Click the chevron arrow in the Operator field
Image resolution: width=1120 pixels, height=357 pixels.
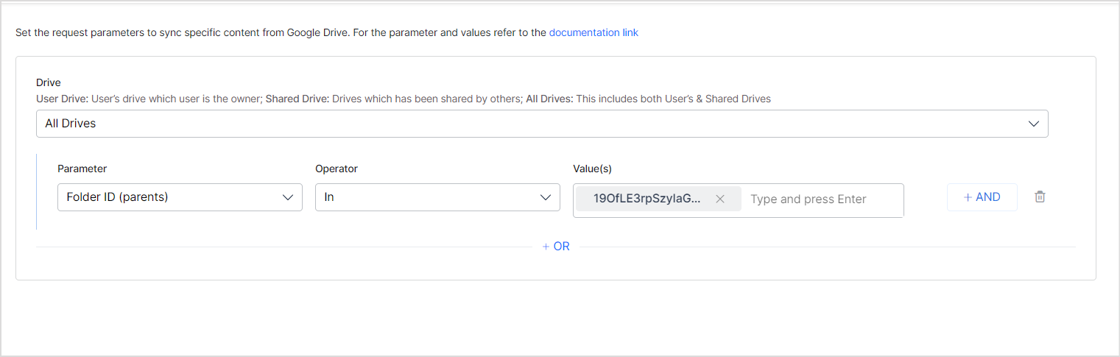[x=546, y=197]
